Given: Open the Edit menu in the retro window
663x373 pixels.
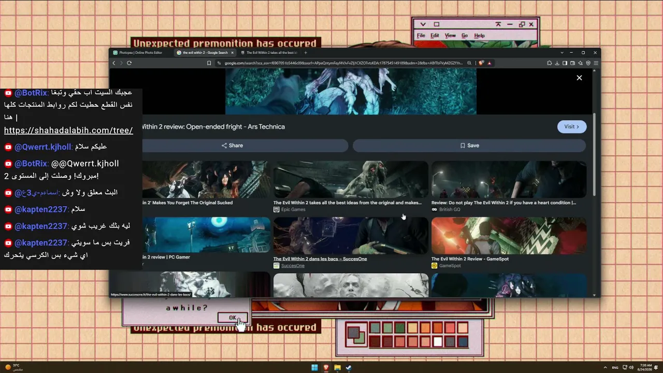Looking at the screenshot, I should pyautogui.click(x=435, y=36).
